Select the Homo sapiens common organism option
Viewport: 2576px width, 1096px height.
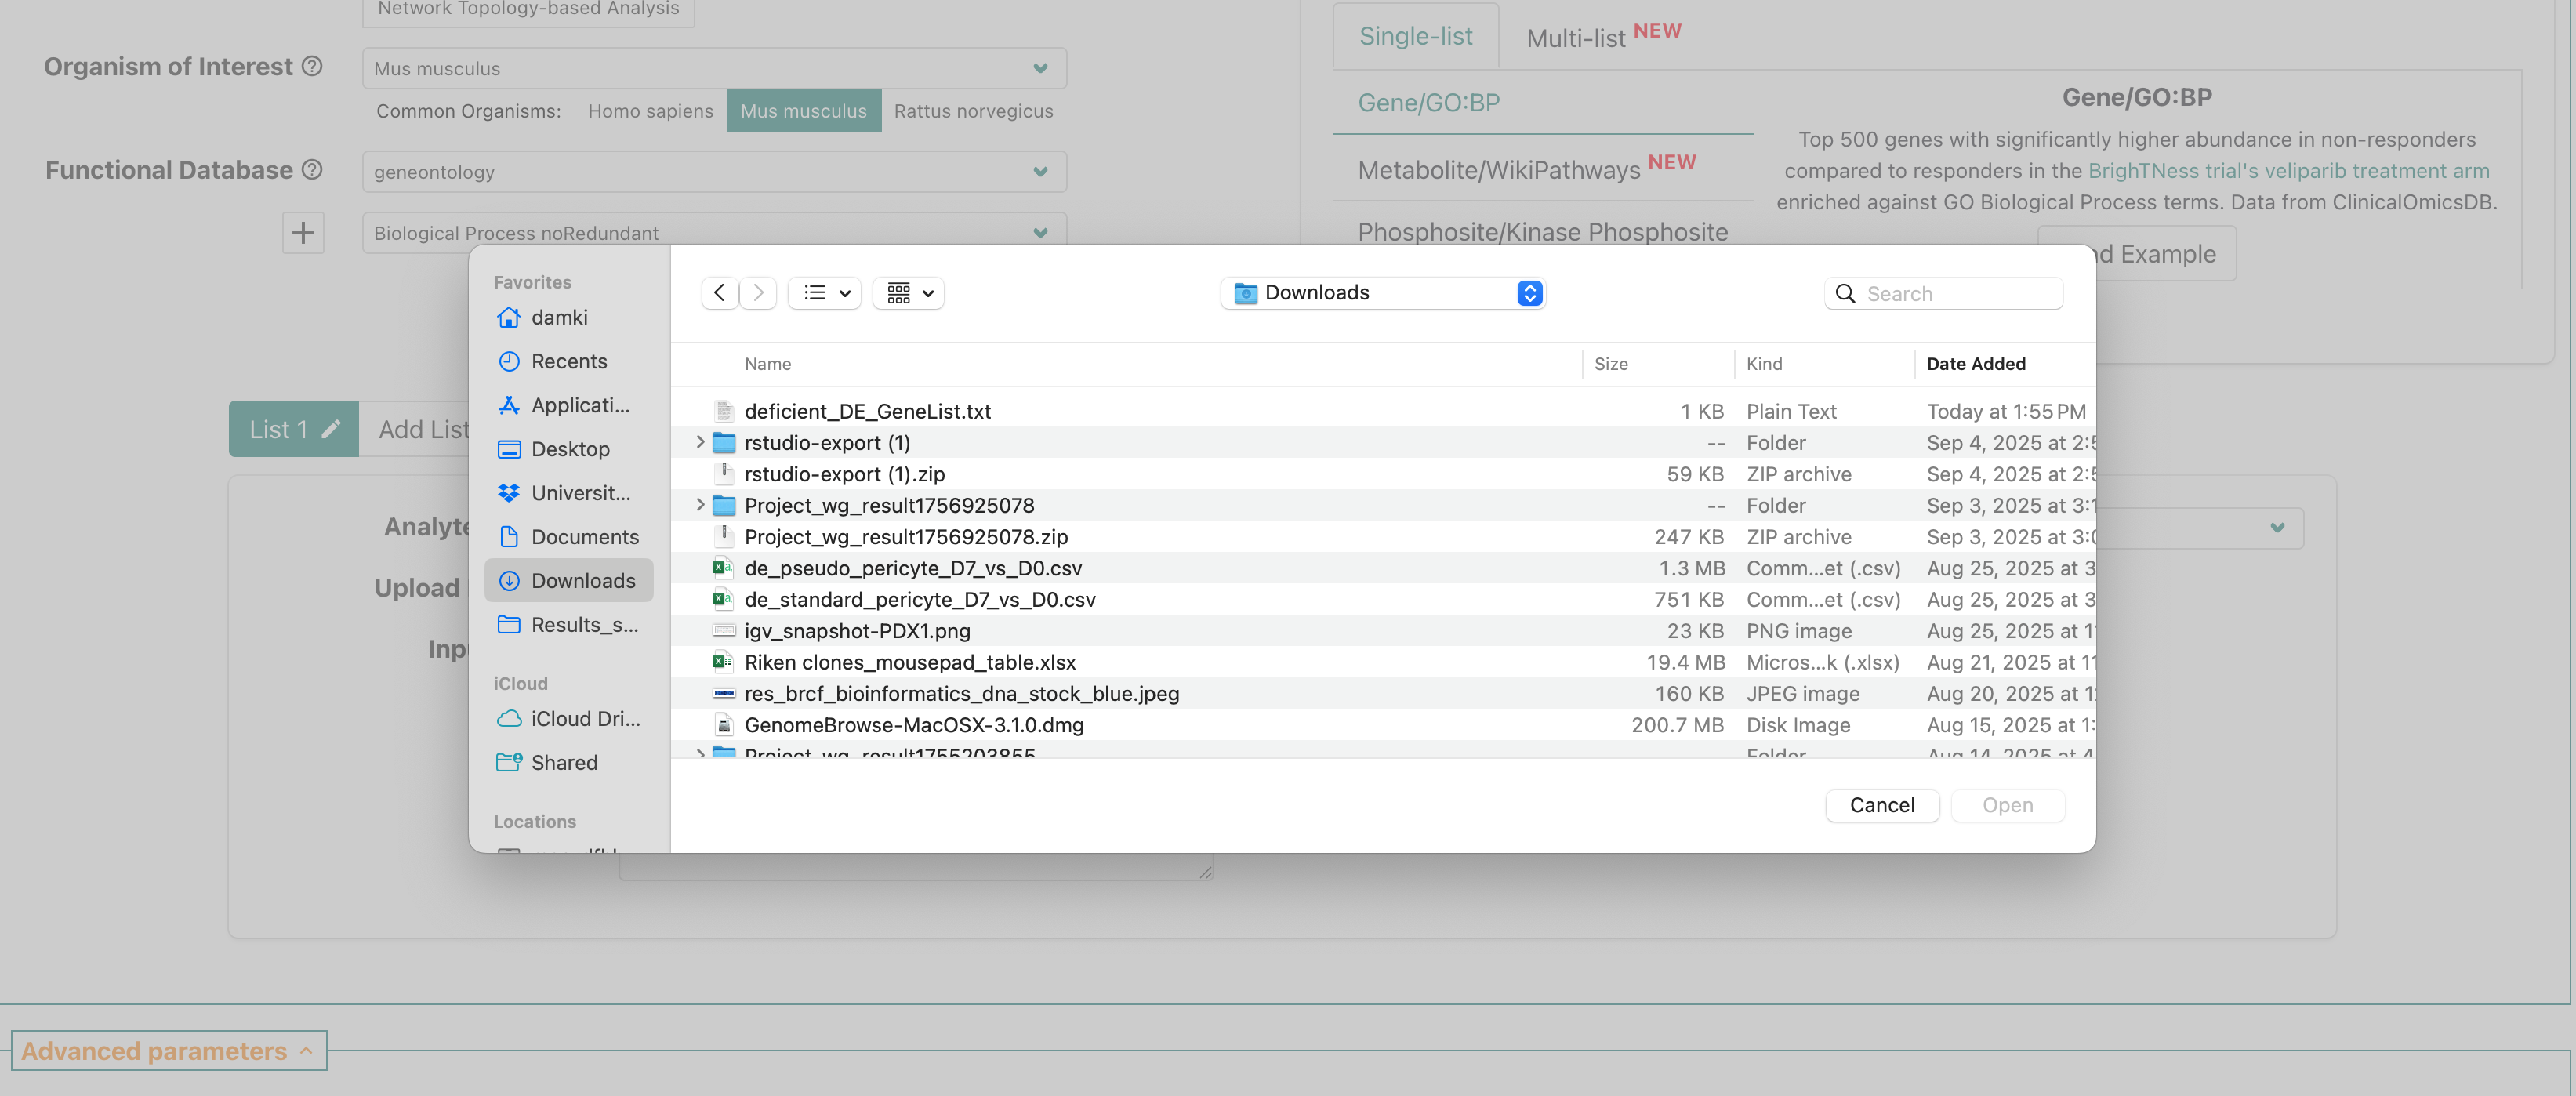click(650, 111)
